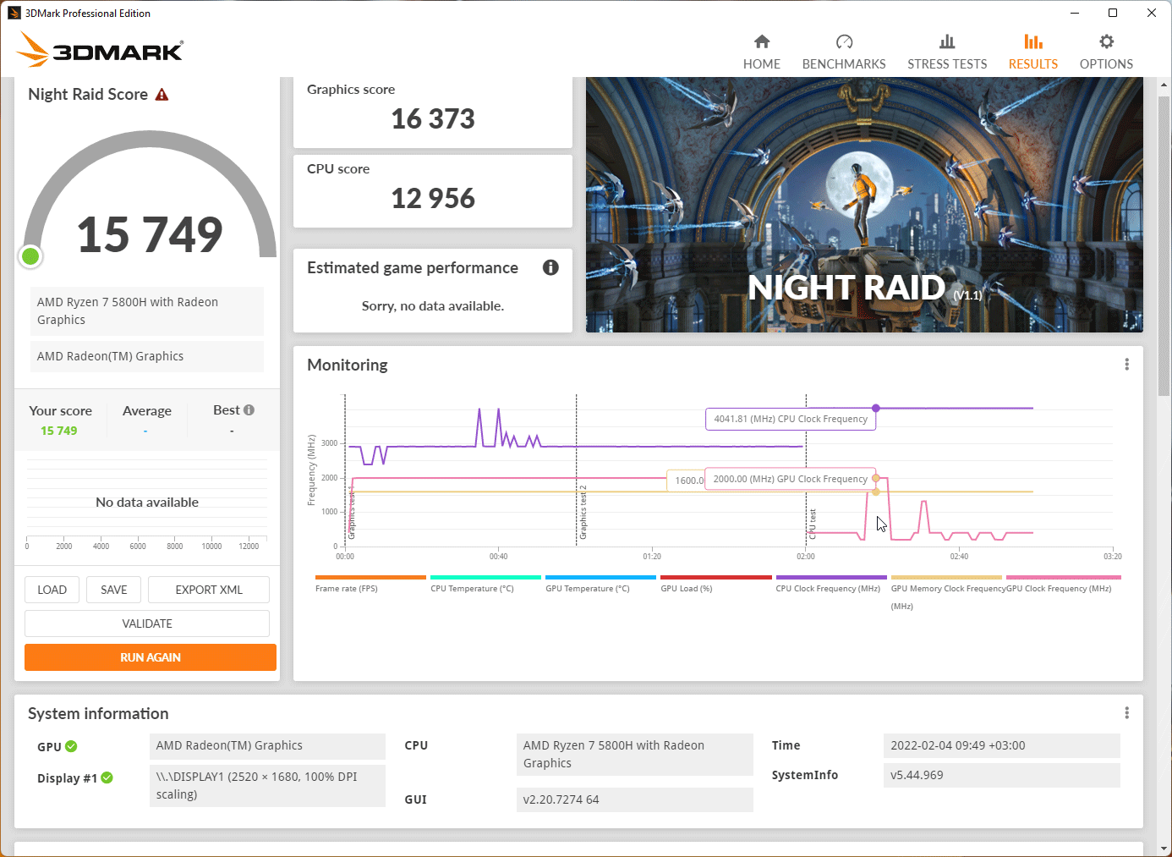Click AMD Radeon(TM) Graphics in System information
The image size is (1172, 857).
point(267,745)
